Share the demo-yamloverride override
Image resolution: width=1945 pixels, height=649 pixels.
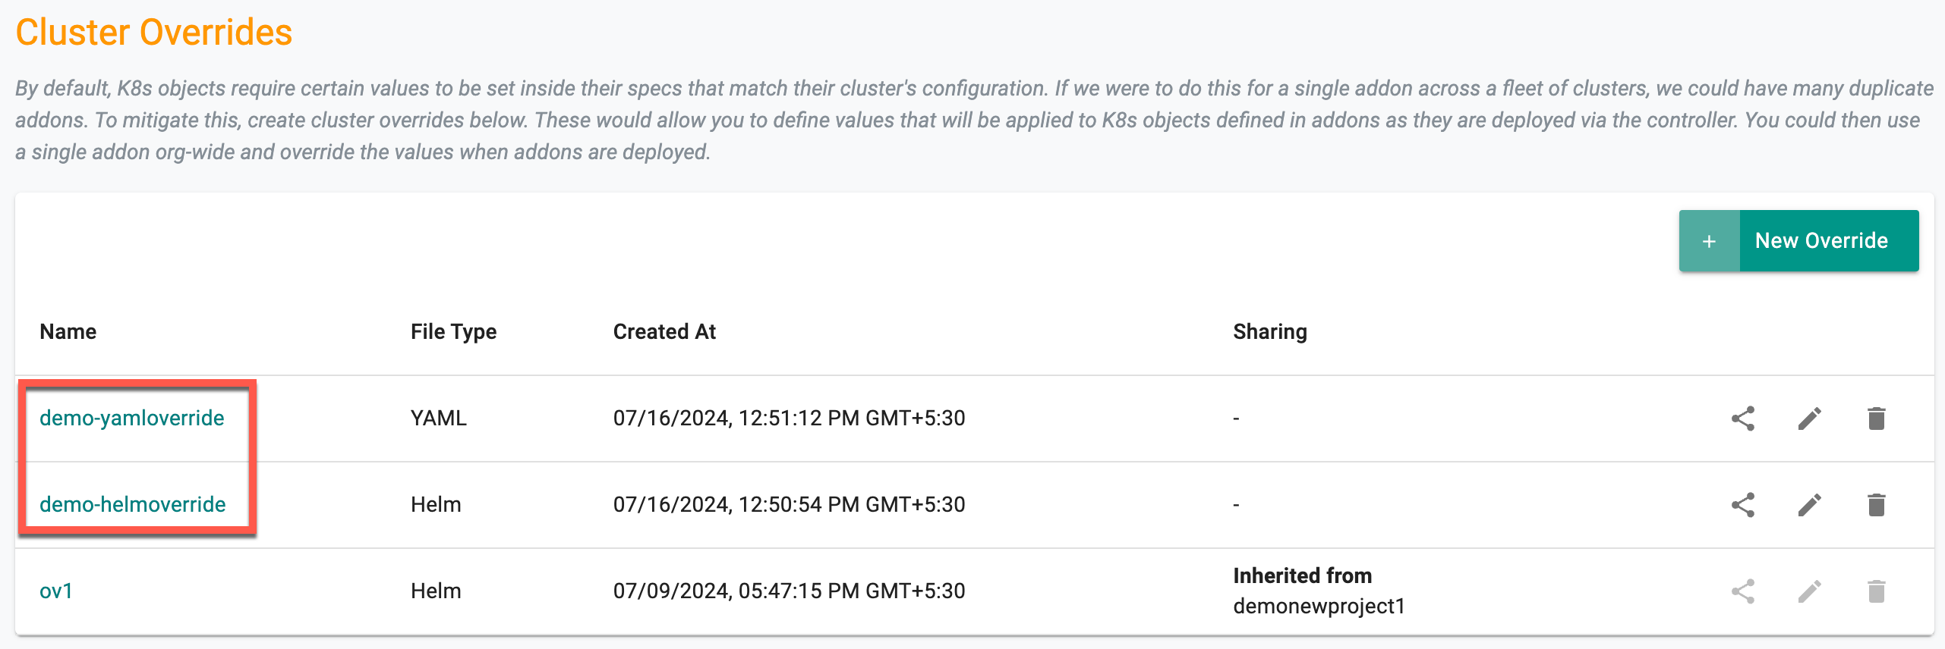1743,419
